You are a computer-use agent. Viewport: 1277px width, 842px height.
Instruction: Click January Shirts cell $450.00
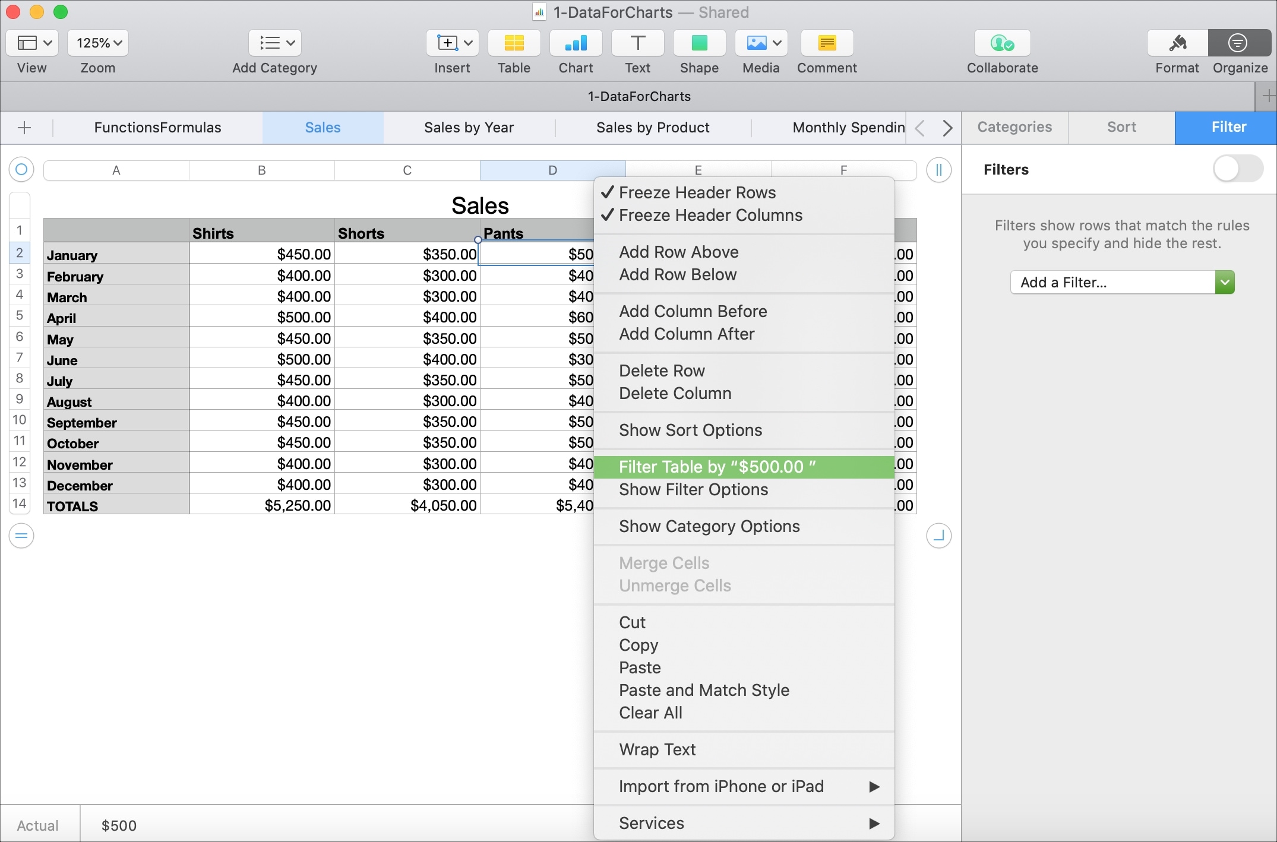click(x=261, y=254)
